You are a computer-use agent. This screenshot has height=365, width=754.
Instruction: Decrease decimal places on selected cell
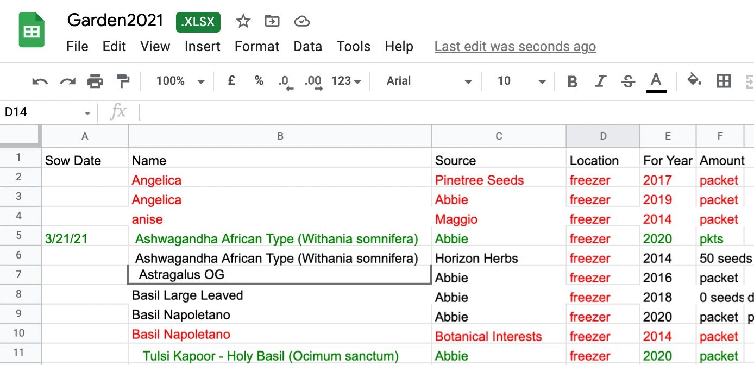point(283,80)
